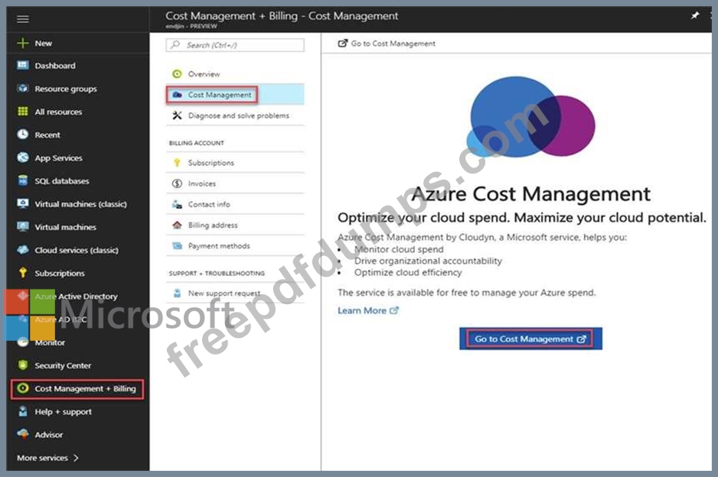Open the Dashboard icon in sidebar
This screenshot has width=718, height=477.
point(22,66)
